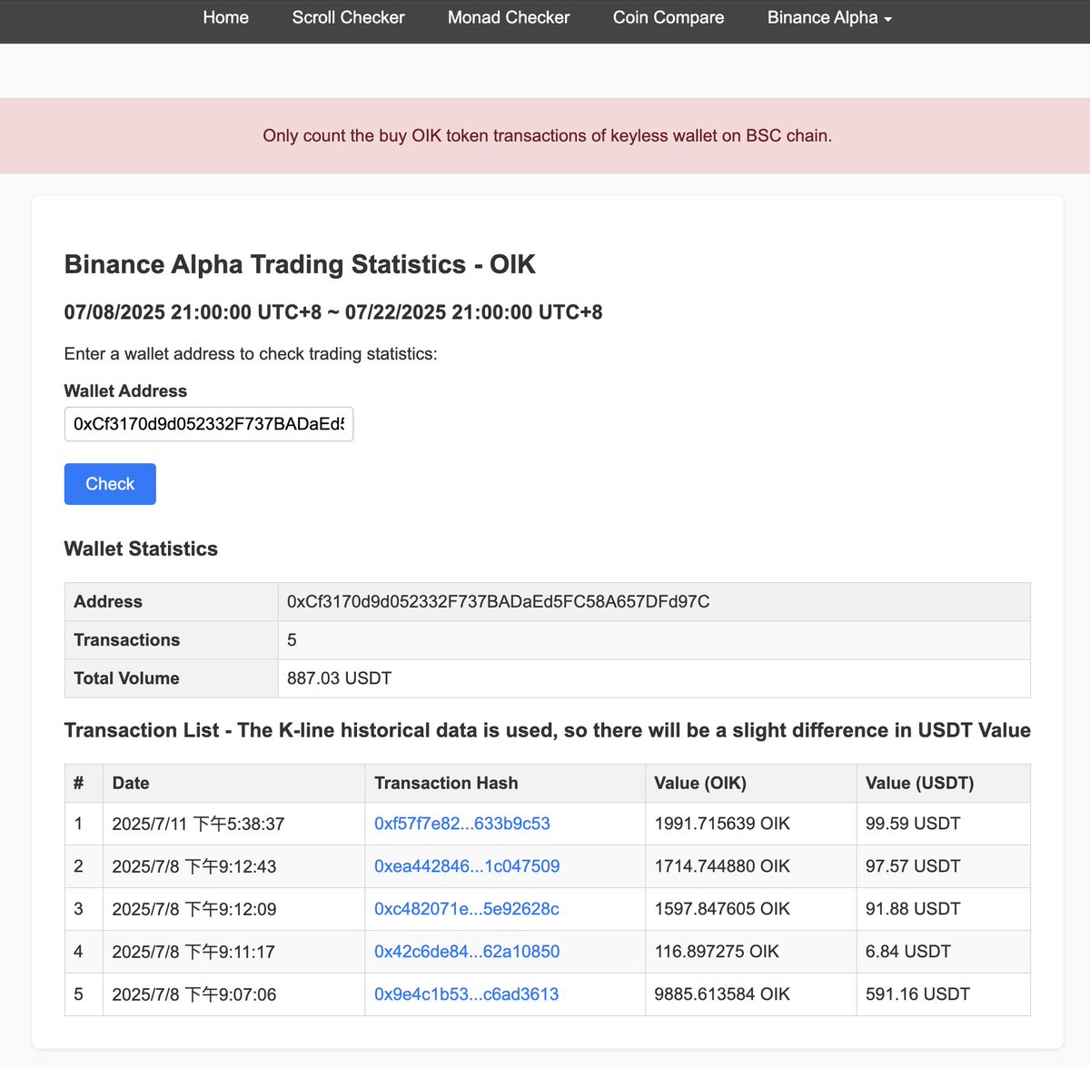
Task: Click the date 2025/7/11 下午5:38:37
Action: (198, 824)
